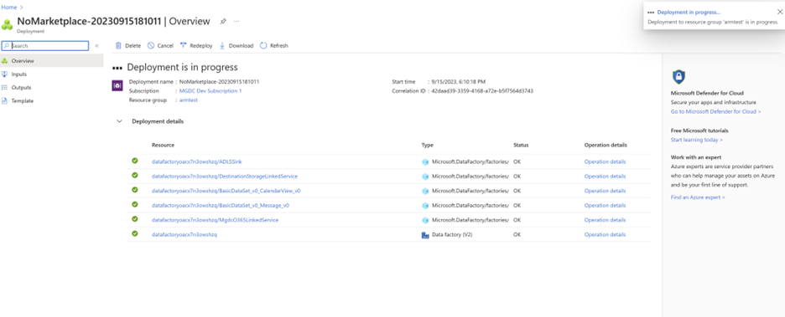This screenshot has height=317, width=785.
Task: Click the Resource column header
Action: tap(163, 146)
